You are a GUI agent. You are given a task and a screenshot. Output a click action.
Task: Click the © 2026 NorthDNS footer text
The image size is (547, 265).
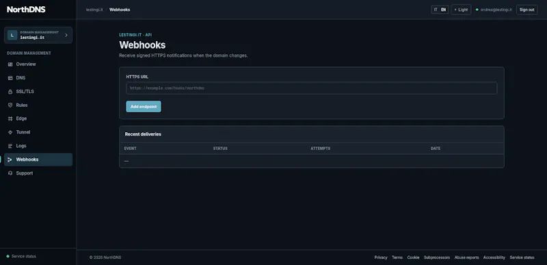point(105,257)
